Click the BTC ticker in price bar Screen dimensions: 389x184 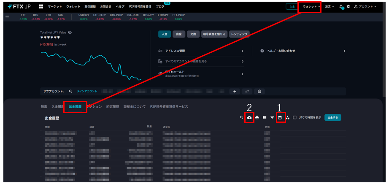point(36,17)
